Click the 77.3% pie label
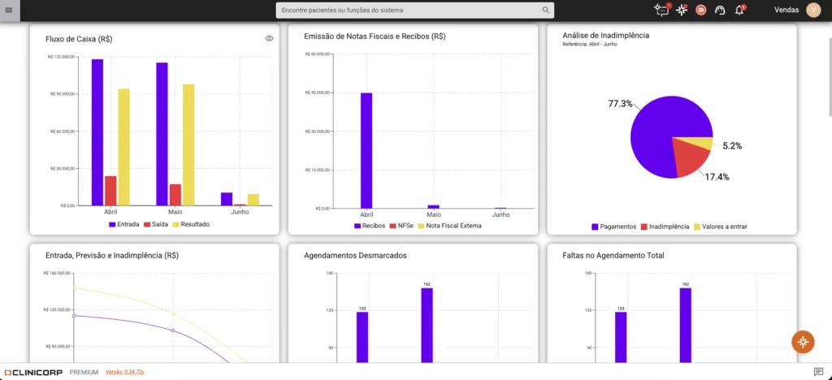 click(x=620, y=104)
